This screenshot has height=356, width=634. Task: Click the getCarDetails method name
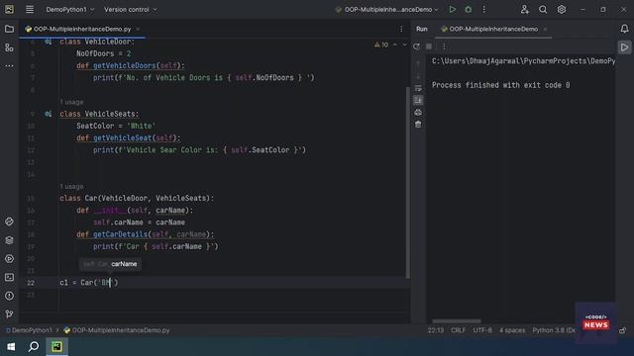(x=121, y=234)
